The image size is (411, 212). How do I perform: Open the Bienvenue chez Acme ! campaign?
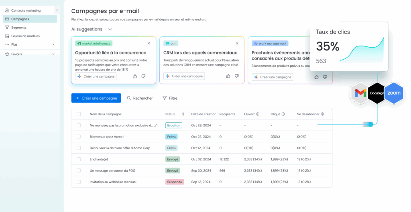coord(107,136)
